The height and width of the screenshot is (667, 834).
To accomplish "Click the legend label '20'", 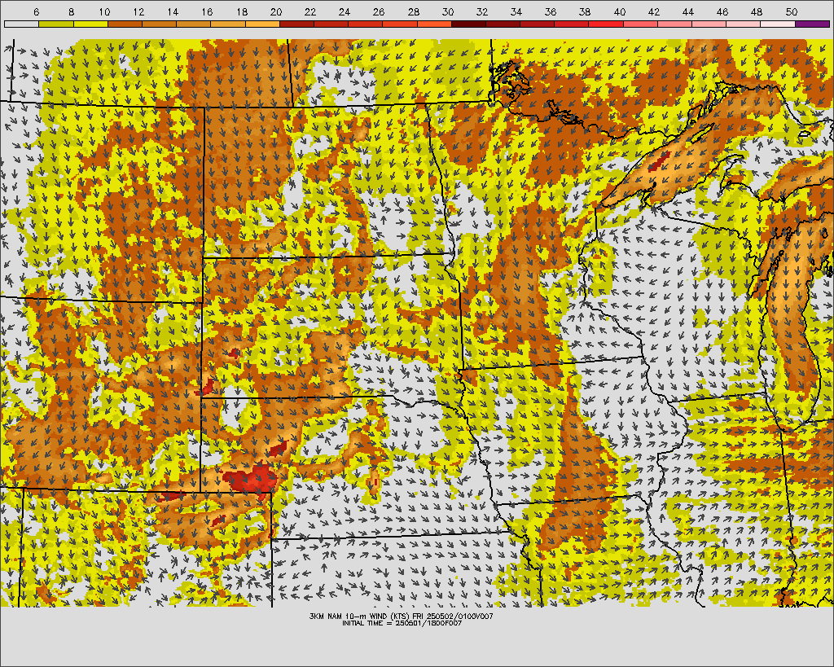I will coord(275,11).
